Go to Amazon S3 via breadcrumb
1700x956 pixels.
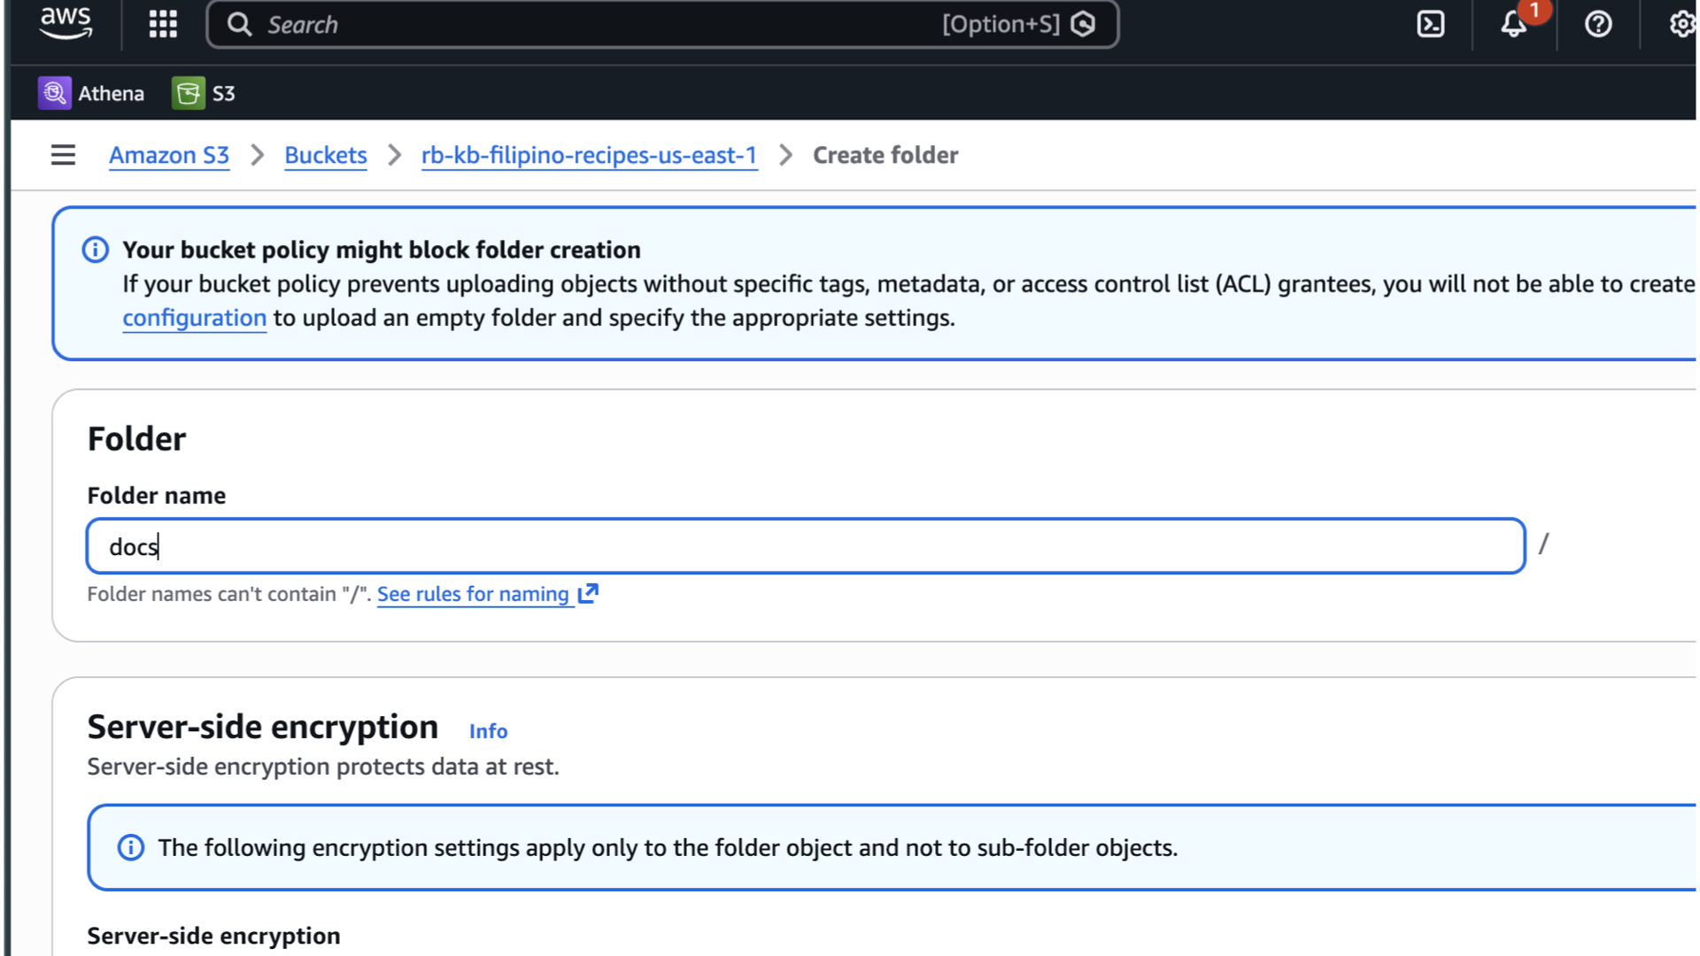(x=168, y=155)
